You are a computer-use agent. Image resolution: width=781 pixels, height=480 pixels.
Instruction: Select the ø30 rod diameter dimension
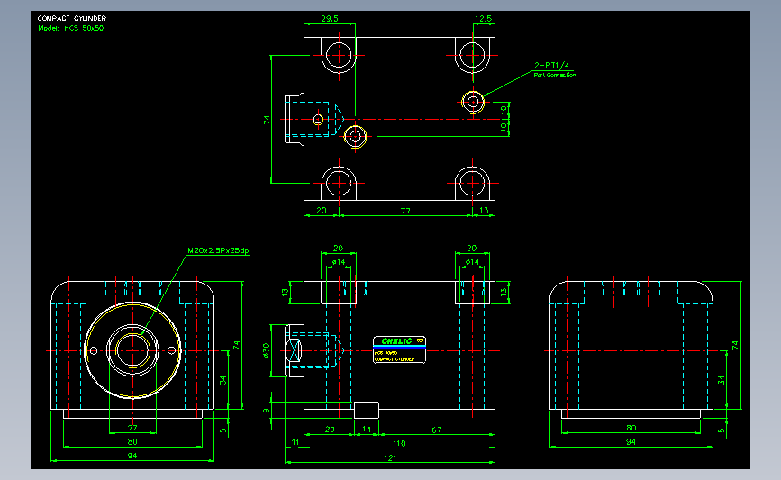point(266,350)
